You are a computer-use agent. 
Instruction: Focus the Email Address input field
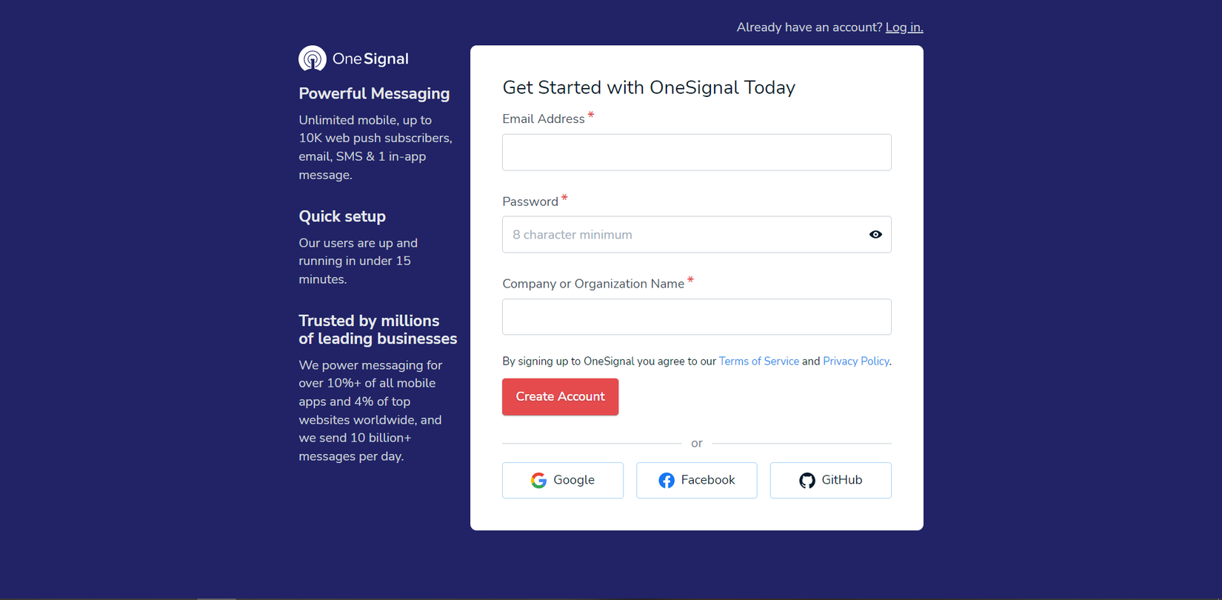(x=696, y=153)
